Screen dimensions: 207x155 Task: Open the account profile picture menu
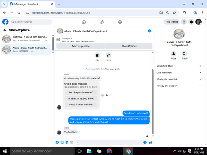[x=198, y=22]
